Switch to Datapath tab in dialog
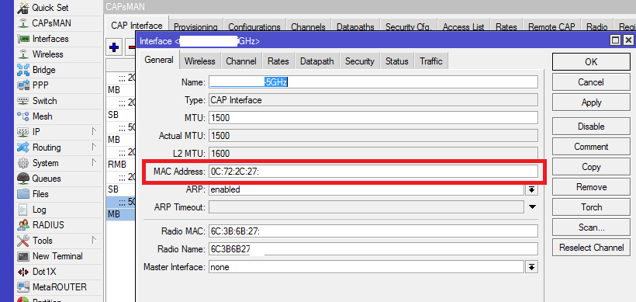The image size is (636, 302). pos(316,61)
